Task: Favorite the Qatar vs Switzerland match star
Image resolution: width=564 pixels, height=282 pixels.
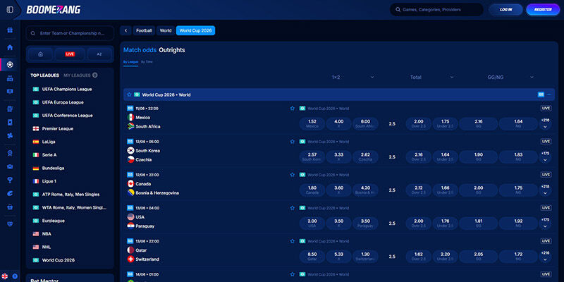Action: pyautogui.click(x=293, y=241)
